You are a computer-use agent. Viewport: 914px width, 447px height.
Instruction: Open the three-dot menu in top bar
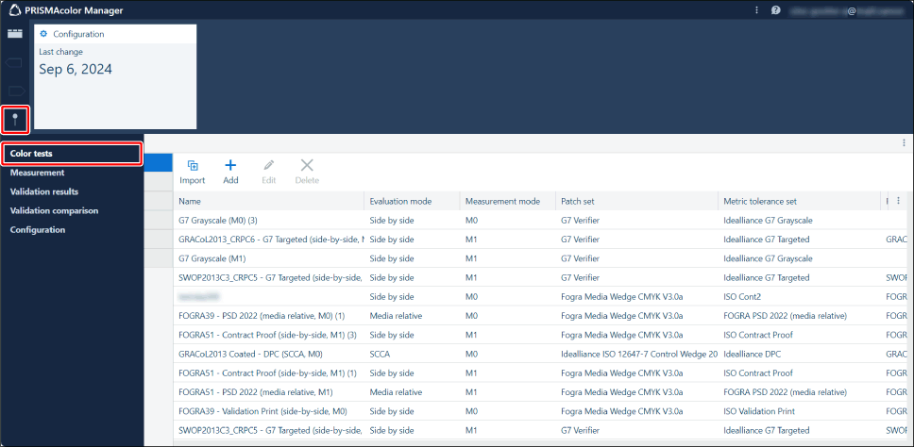(756, 10)
